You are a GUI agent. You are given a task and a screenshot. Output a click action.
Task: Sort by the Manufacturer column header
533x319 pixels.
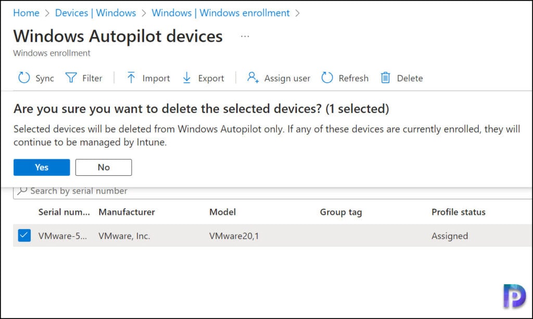coord(127,212)
